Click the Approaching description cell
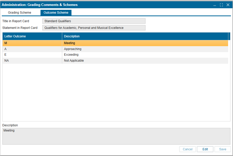This screenshot has height=156, width=233. click(73, 49)
